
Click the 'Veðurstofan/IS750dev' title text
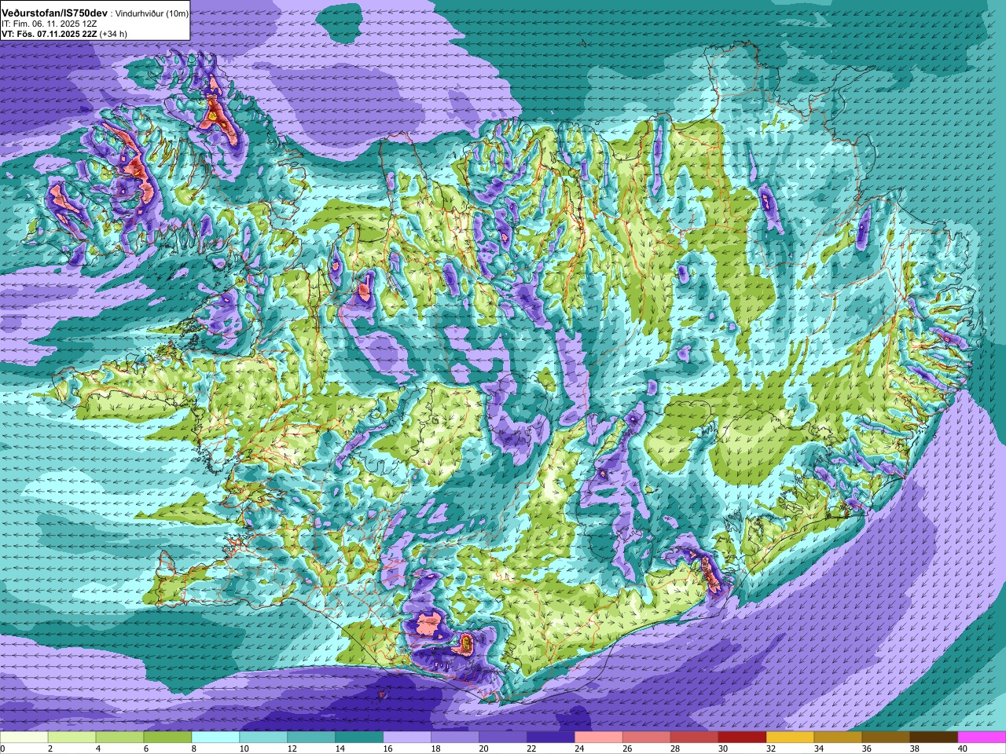pos(55,13)
